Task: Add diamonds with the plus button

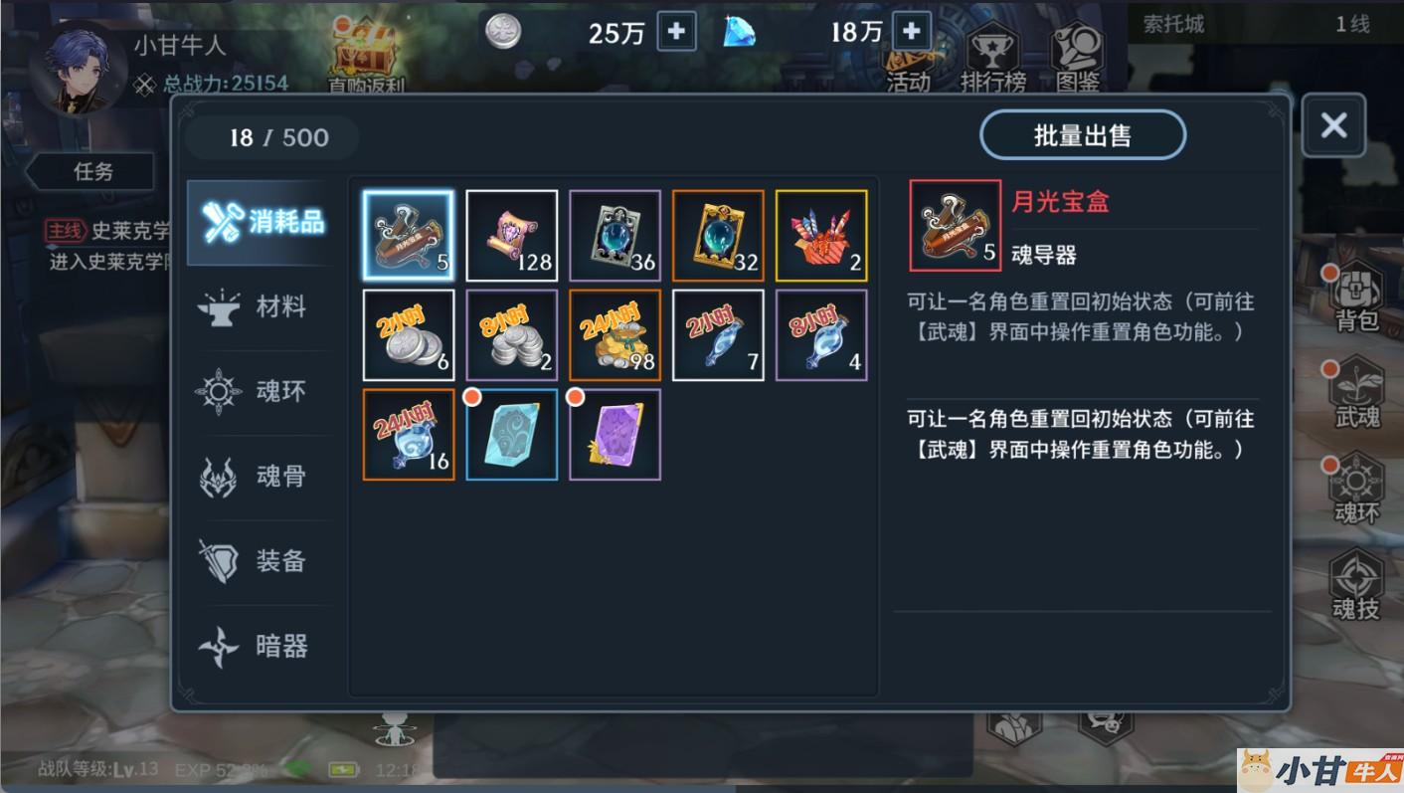Action: (x=911, y=32)
